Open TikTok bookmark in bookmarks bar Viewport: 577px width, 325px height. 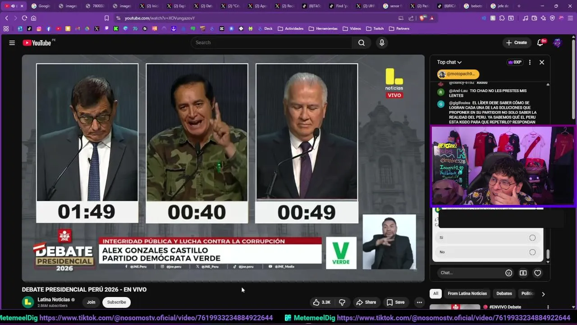click(x=29, y=28)
